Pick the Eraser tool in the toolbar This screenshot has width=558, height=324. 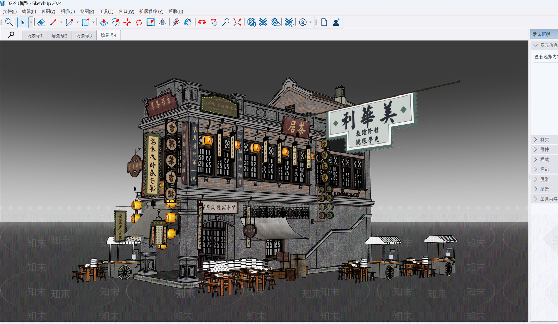(x=41, y=22)
